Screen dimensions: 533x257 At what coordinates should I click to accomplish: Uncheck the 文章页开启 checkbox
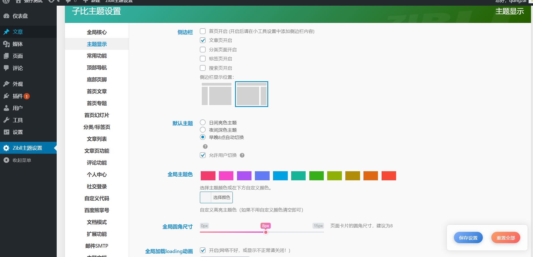[x=203, y=40]
